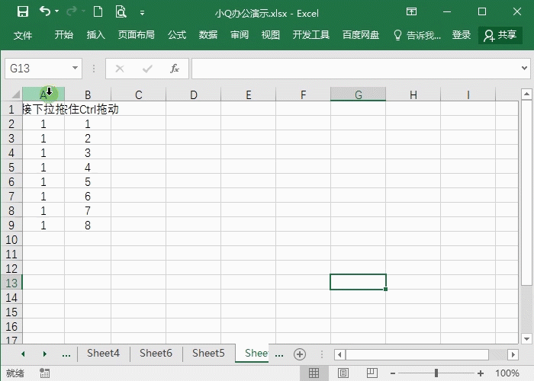Open the 文件 menu
The width and height of the screenshot is (534, 381).
coord(23,35)
